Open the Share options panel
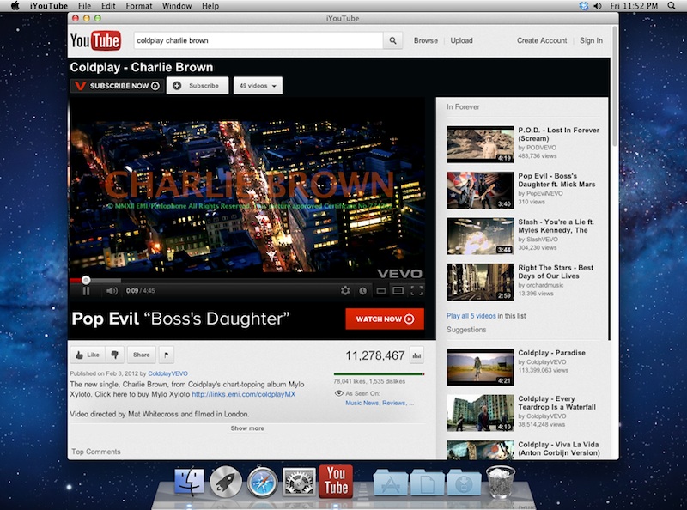The image size is (687, 510). coord(141,355)
